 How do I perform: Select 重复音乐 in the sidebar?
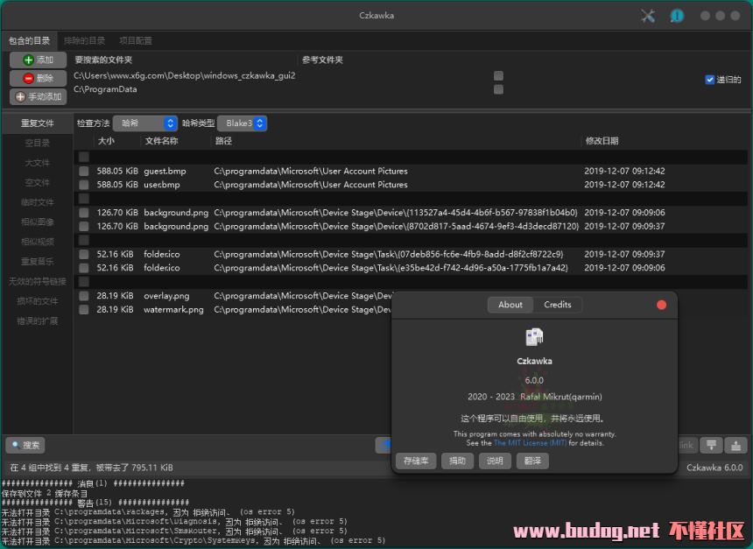tap(38, 261)
